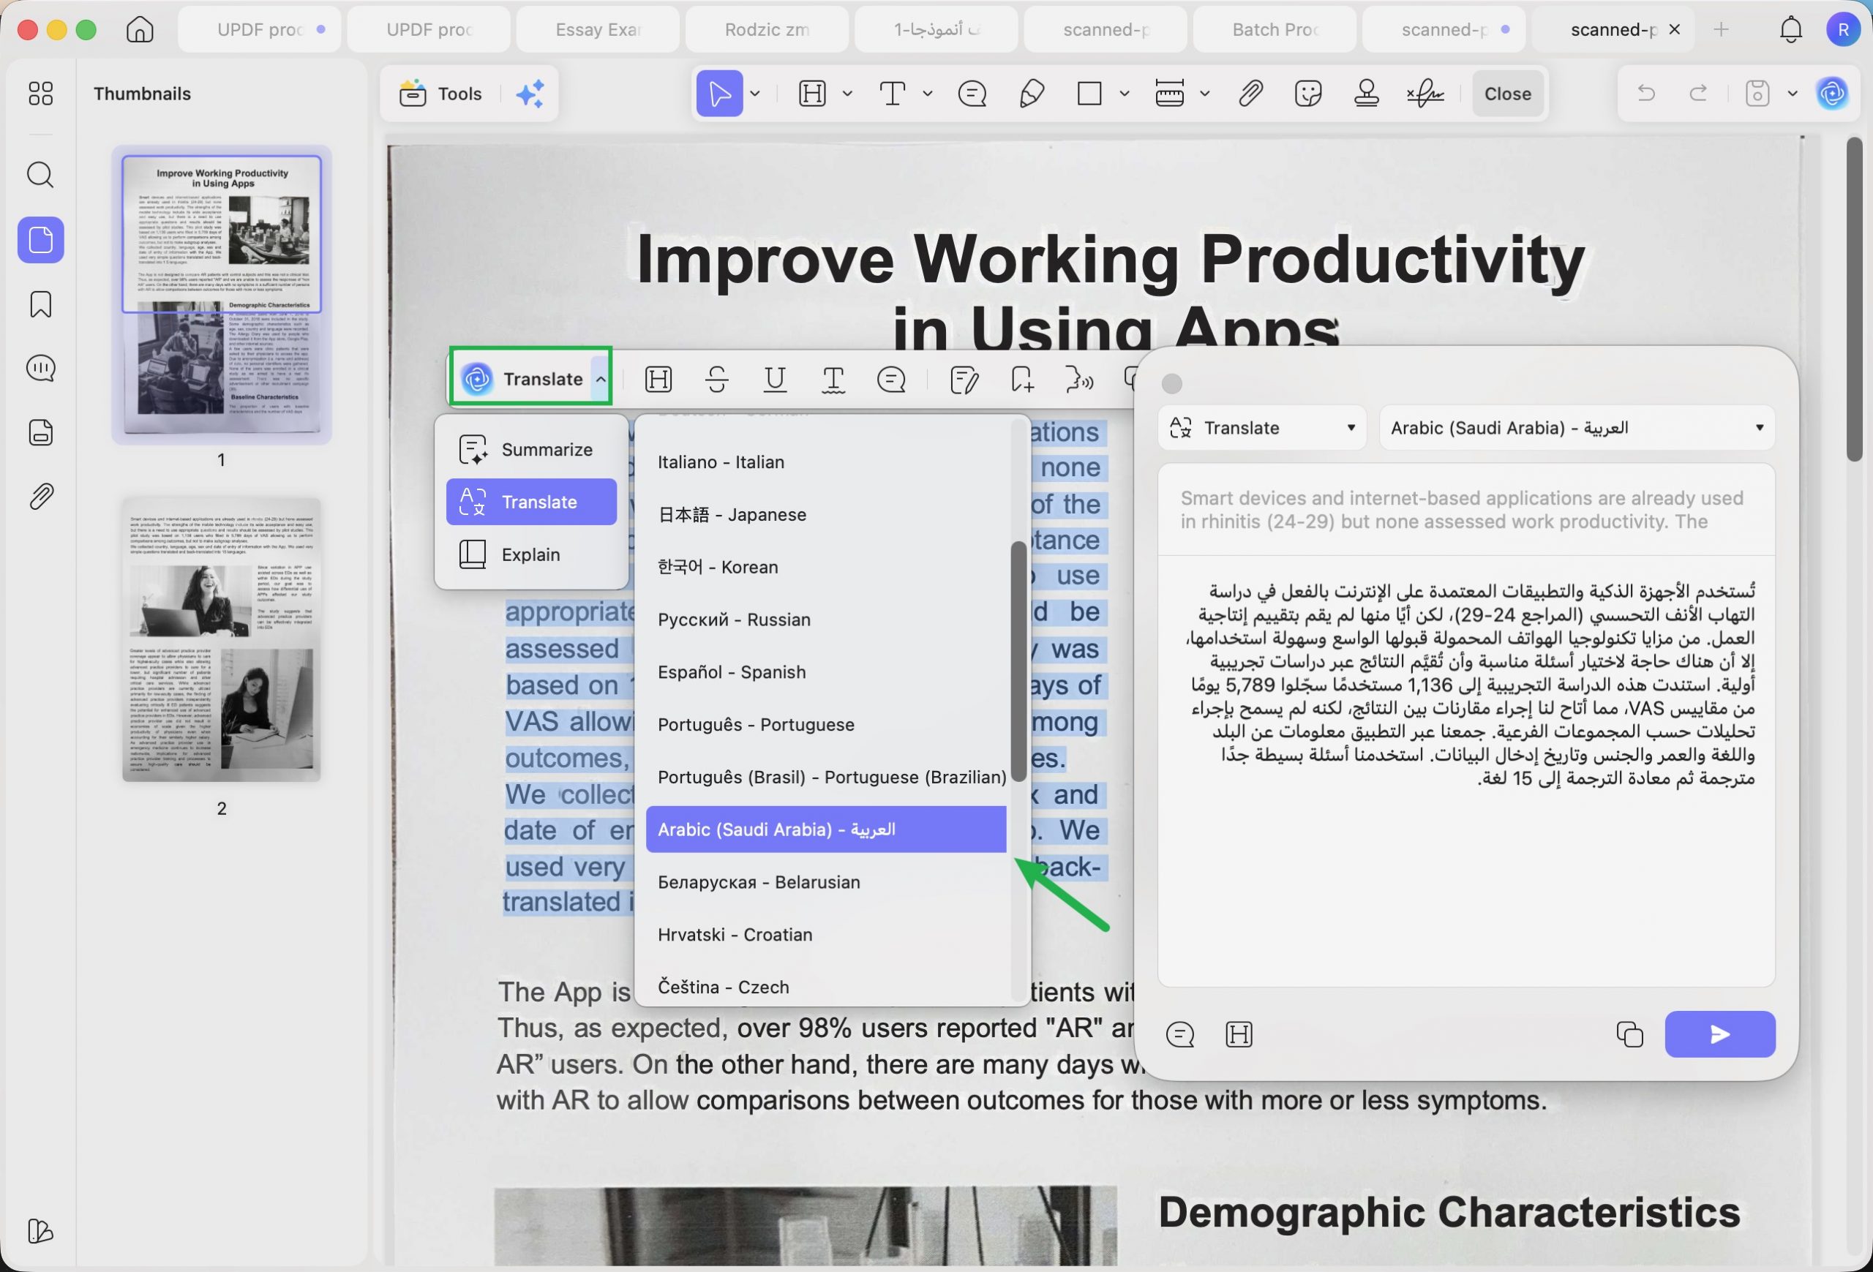Screen dimensions: 1873x1272
Task: Add translation as note comment in AI panel
Action: click(1180, 1034)
